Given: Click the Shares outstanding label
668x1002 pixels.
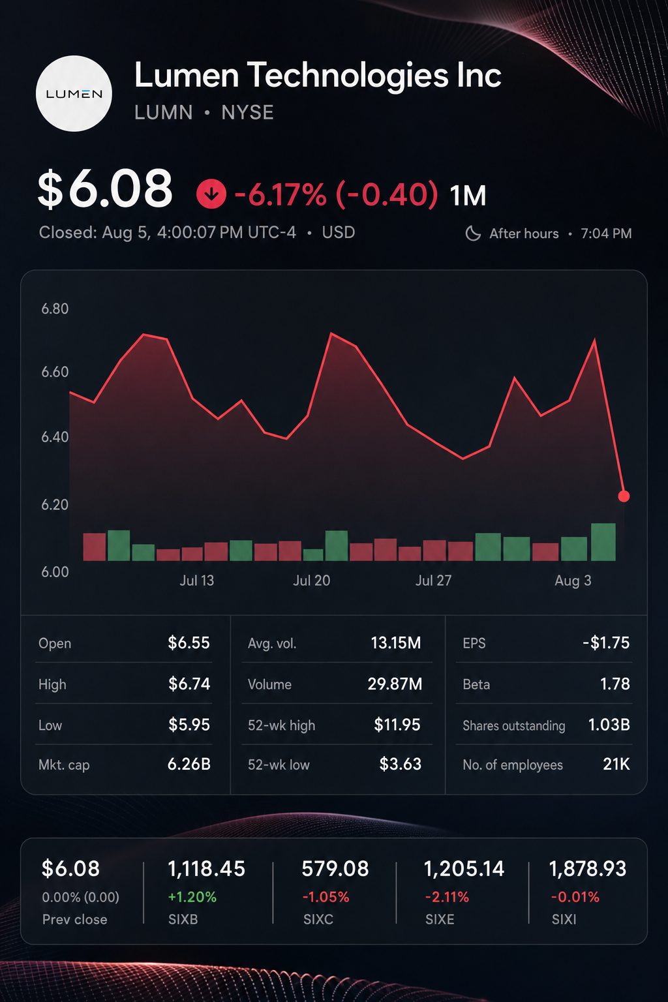Looking at the screenshot, I should pyautogui.click(x=514, y=725).
